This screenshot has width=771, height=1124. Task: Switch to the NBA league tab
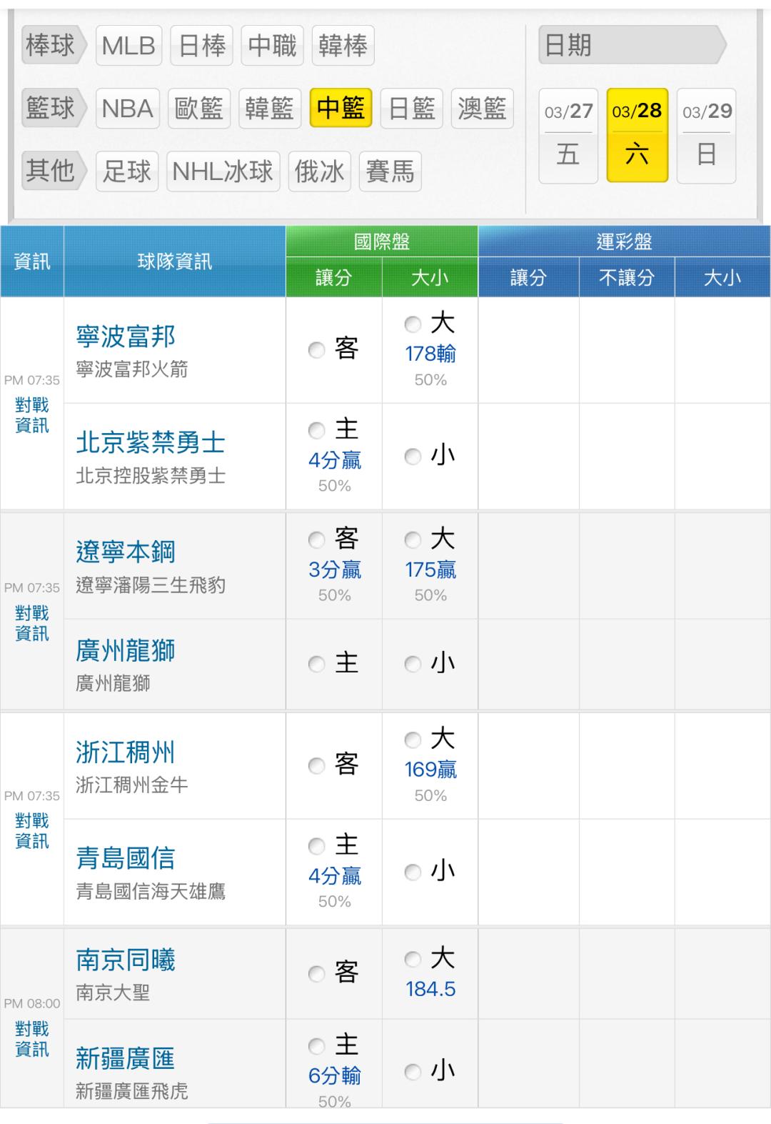click(x=127, y=109)
